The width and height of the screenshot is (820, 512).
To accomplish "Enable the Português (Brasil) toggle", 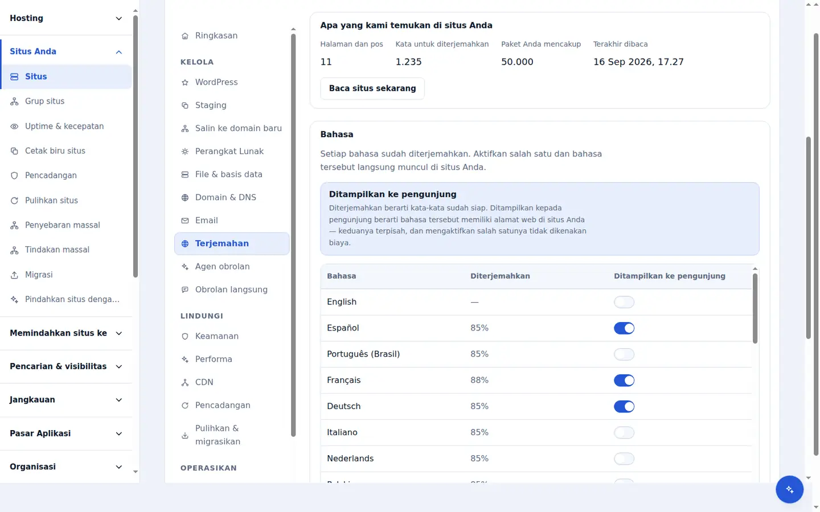I will (x=624, y=354).
